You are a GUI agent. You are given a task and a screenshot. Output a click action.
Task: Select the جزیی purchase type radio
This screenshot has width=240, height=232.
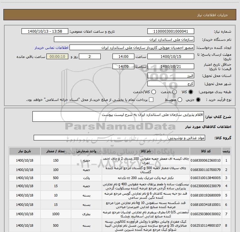[198, 100]
